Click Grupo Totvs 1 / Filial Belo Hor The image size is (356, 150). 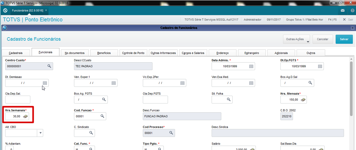click(x=304, y=20)
